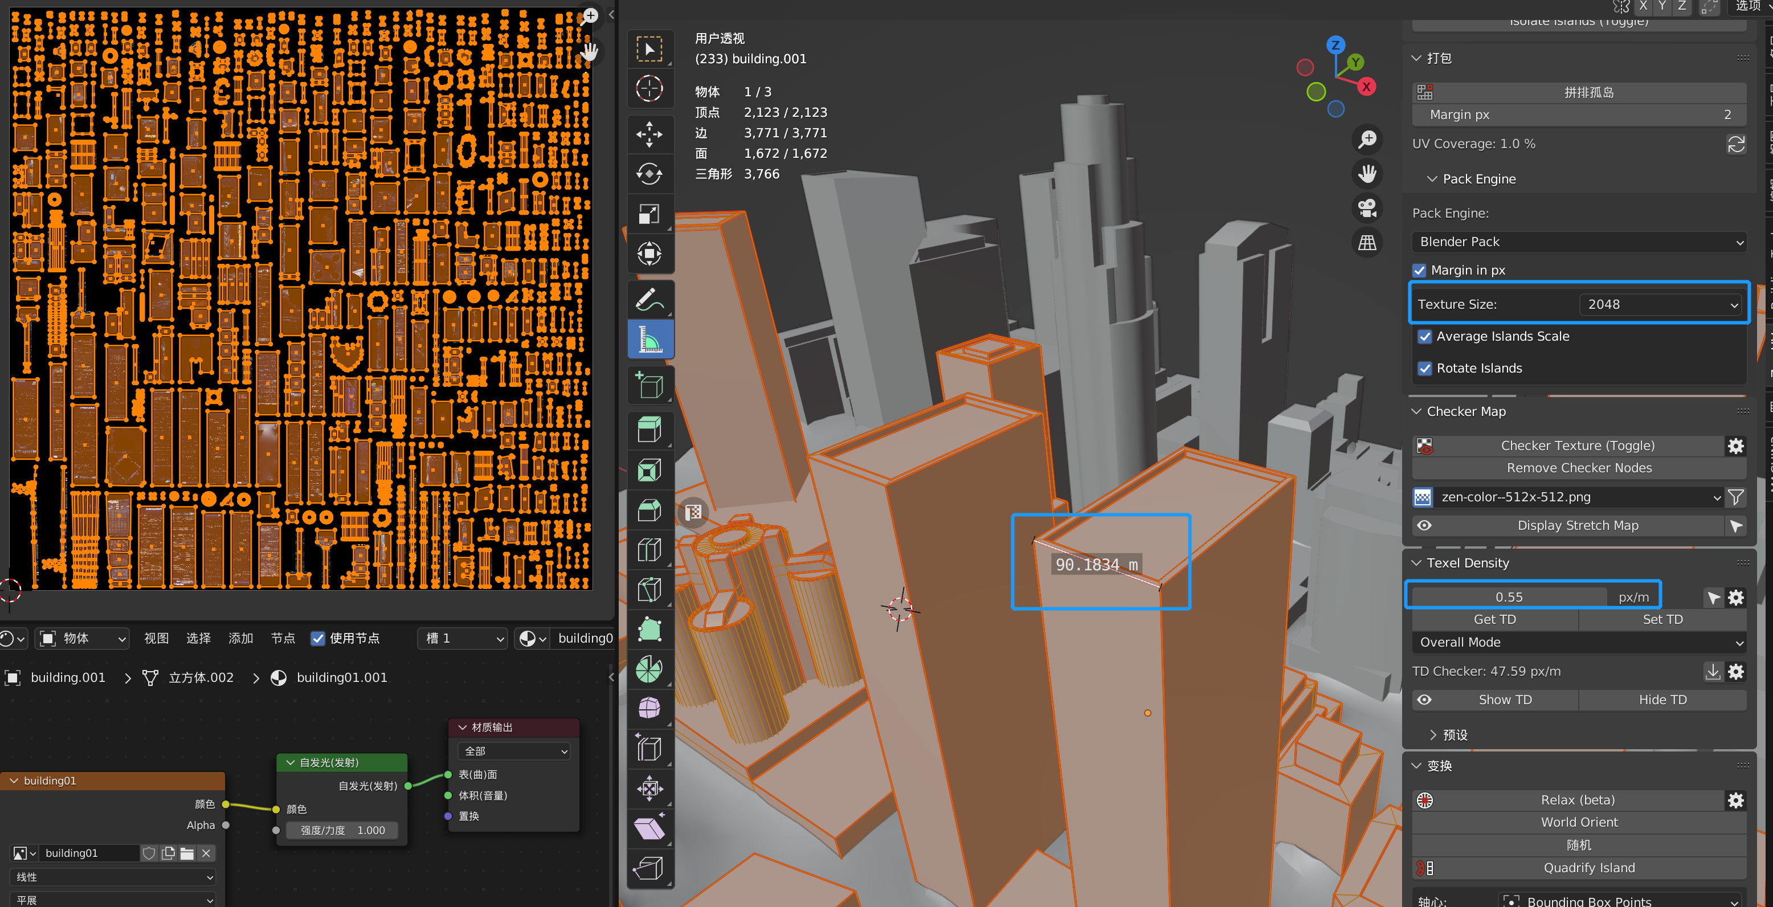Screen dimensions: 1773x907
Task: Activate the 3D Cursor tool
Action: pos(649,89)
